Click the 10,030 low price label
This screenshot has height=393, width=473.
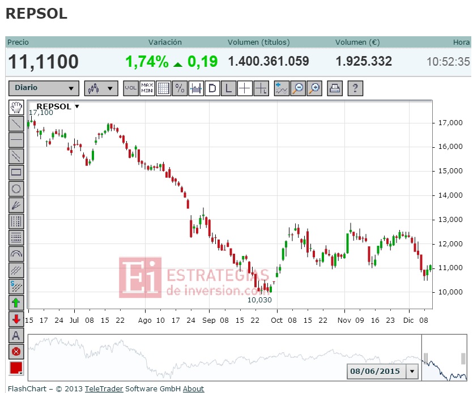coord(259,300)
